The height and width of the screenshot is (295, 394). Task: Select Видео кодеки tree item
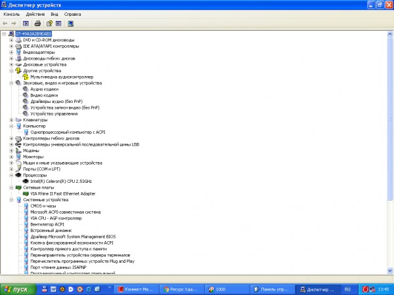44,95
